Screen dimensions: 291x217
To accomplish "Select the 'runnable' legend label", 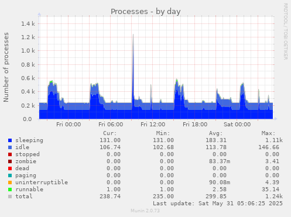I will coord(29,189).
